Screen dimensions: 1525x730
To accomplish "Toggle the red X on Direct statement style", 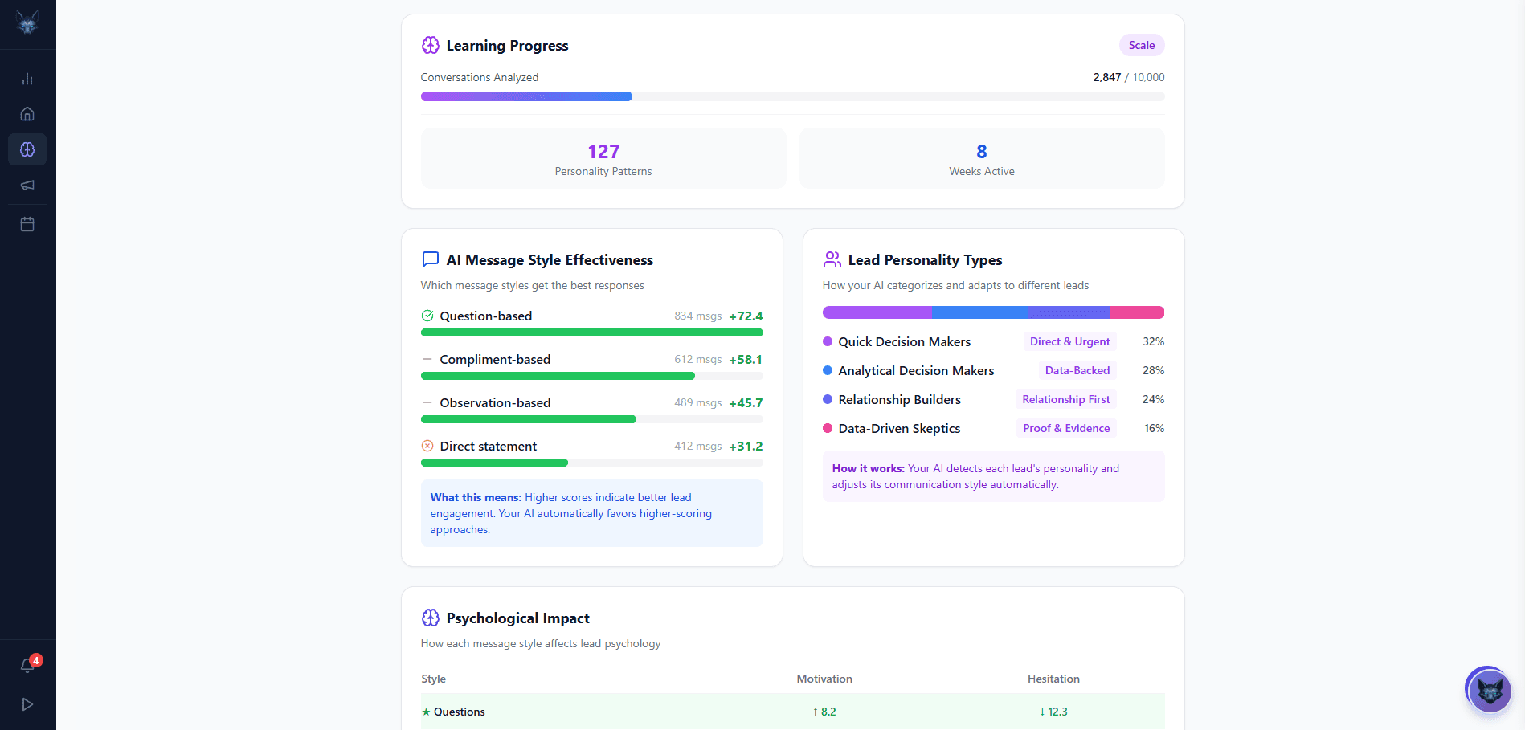I will click(x=427, y=446).
